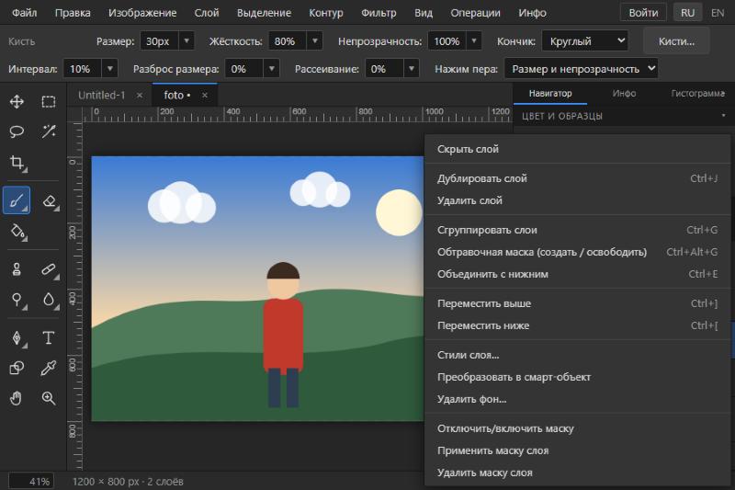This screenshot has width=735, height=490.
Task: Open the Операции menu
Action: 475,13
